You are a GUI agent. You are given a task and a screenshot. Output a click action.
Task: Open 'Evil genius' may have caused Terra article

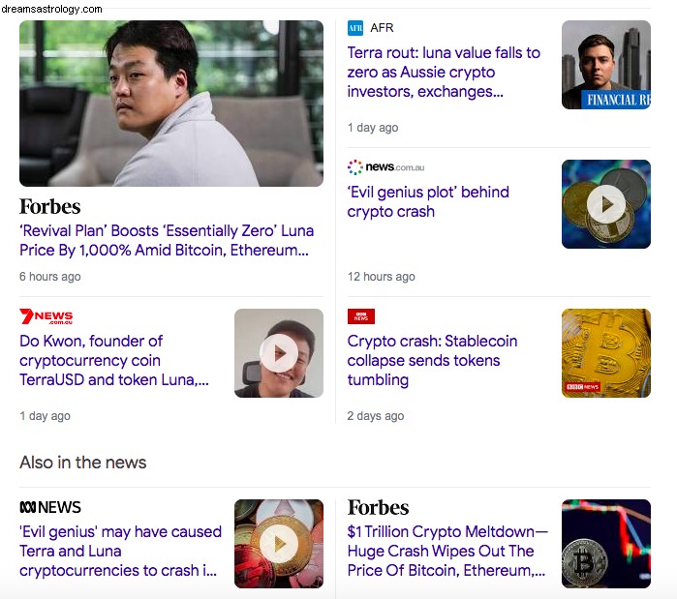[x=120, y=552]
